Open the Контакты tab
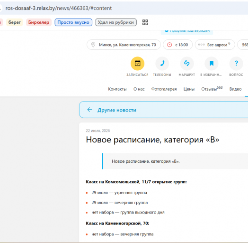The height and width of the screenshot is (243, 248). (x=117, y=89)
